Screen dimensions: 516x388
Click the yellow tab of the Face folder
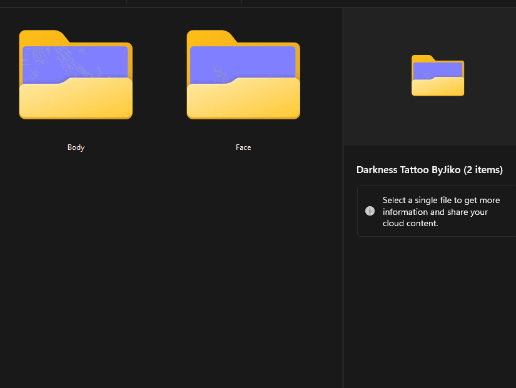[x=211, y=36]
